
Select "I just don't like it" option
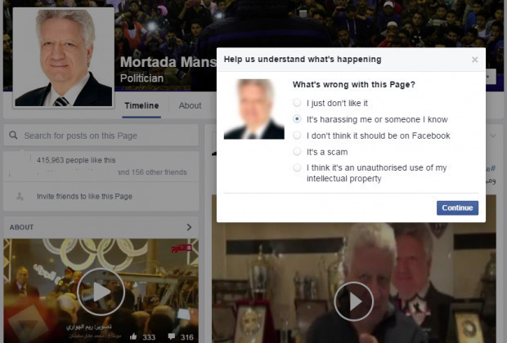point(297,103)
